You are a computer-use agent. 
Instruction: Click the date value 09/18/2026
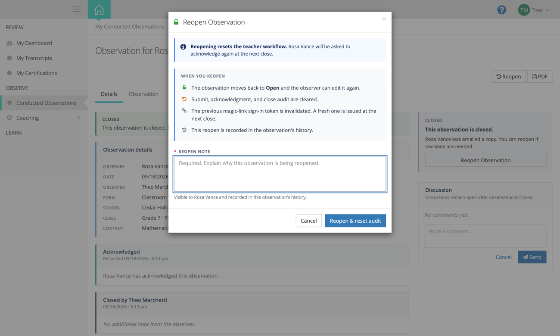(155, 177)
